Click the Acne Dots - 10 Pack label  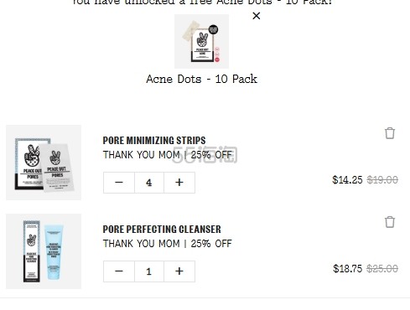[x=201, y=79]
